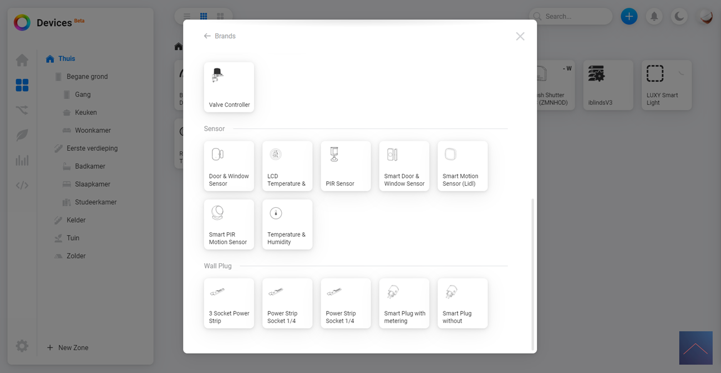Click the Search input field
Viewport: 721px width, 373px height.
(574, 17)
